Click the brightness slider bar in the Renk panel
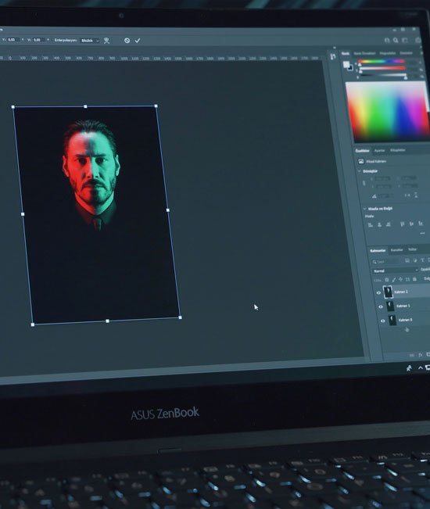The width and height of the screenshot is (430, 509). 383,75
